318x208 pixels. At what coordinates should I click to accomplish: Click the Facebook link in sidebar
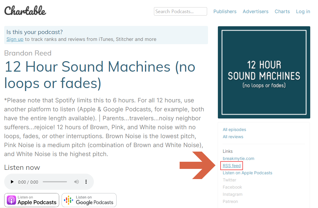coord(232,187)
